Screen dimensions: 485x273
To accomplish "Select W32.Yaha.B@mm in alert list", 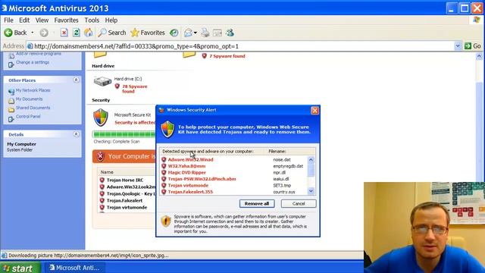I will (186, 166).
